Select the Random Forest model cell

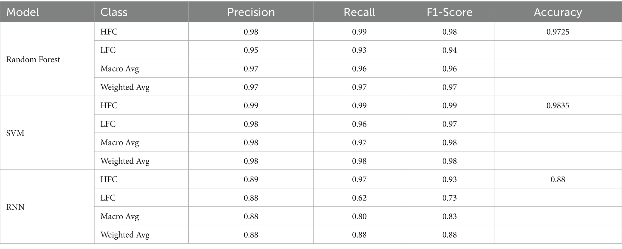(33, 60)
